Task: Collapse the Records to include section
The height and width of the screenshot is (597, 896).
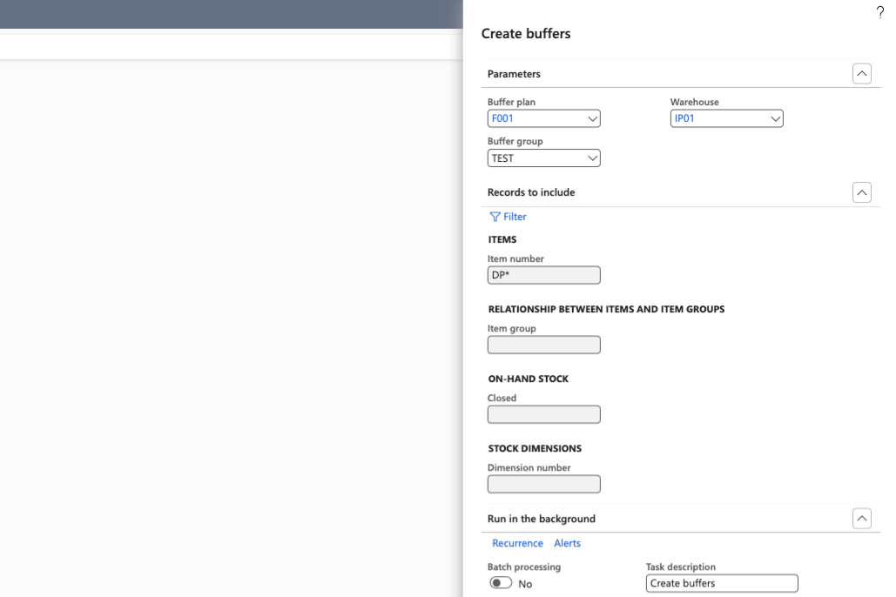Action: [861, 192]
